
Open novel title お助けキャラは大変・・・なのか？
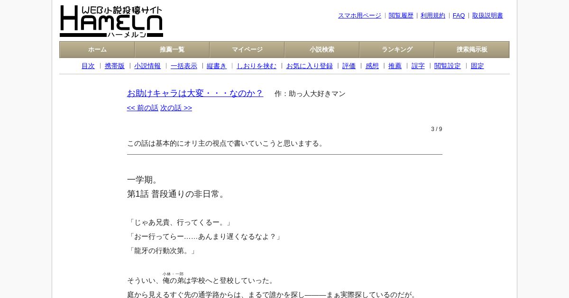pyautogui.click(x=195, y=93)
